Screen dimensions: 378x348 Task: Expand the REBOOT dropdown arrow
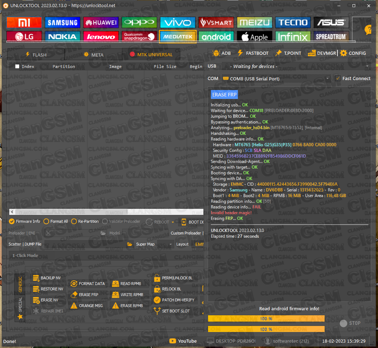173,222
